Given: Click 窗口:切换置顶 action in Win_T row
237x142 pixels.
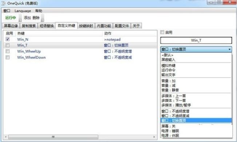Looking at the screenshot, I should (116, 45).
